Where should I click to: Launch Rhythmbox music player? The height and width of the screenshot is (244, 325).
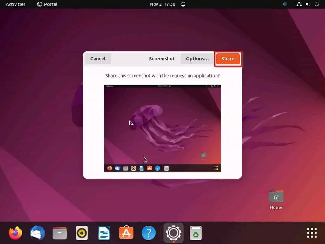coord(82,233)
